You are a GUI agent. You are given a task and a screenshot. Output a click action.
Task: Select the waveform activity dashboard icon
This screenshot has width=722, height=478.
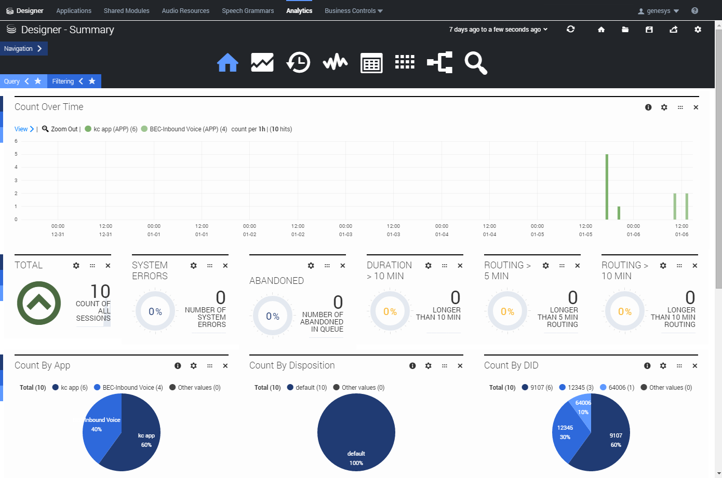point(335,63)
